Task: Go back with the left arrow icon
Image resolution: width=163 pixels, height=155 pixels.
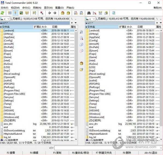Action: [50, 13]
